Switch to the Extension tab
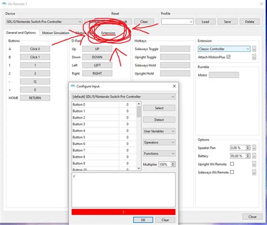 point(108,33)
